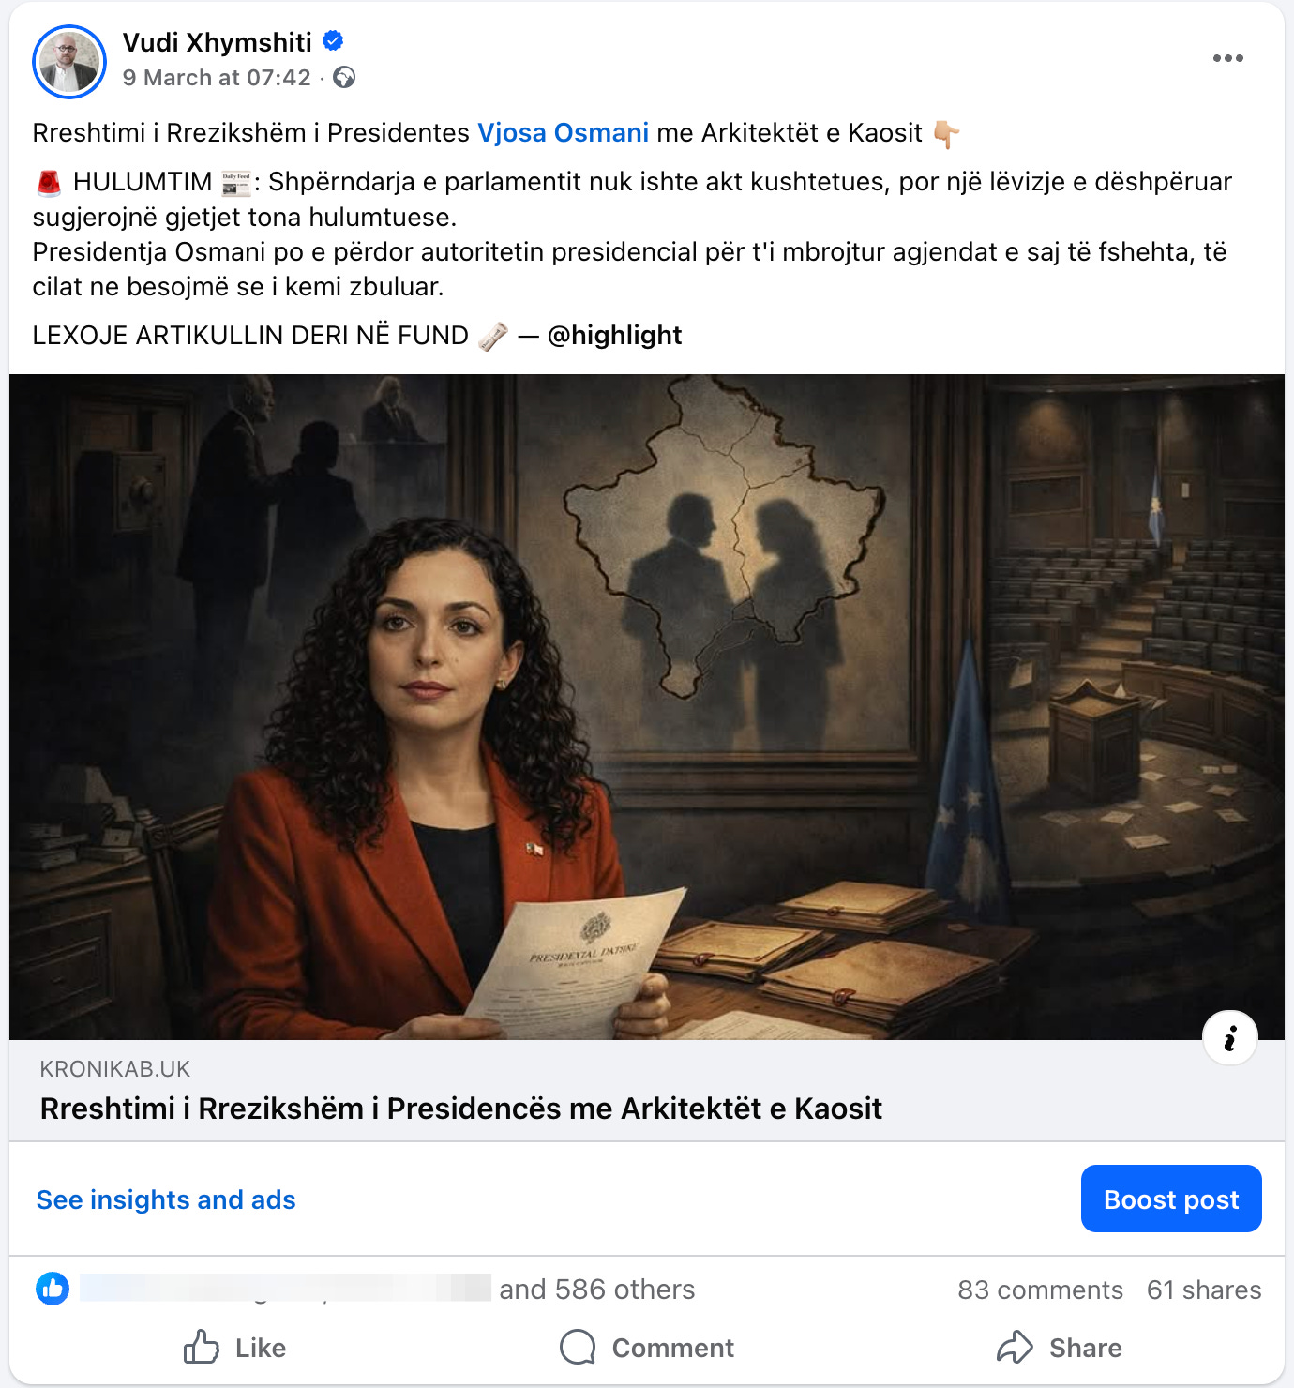Open the Vjosa Osmani tagged link

coord(563,133)
